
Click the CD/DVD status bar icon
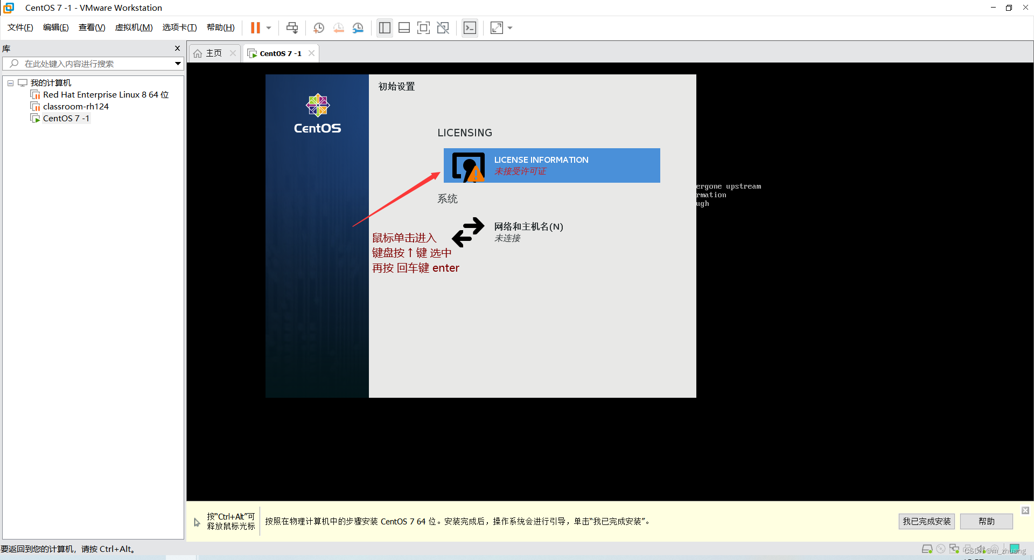click(x=941, y=549)
